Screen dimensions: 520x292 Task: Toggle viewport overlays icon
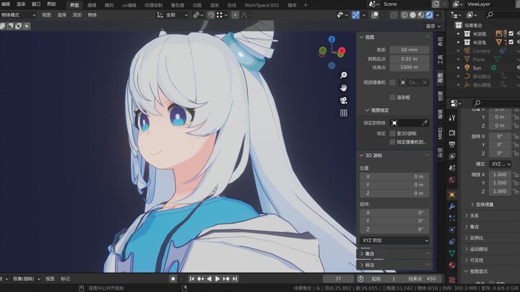point(375,15)
